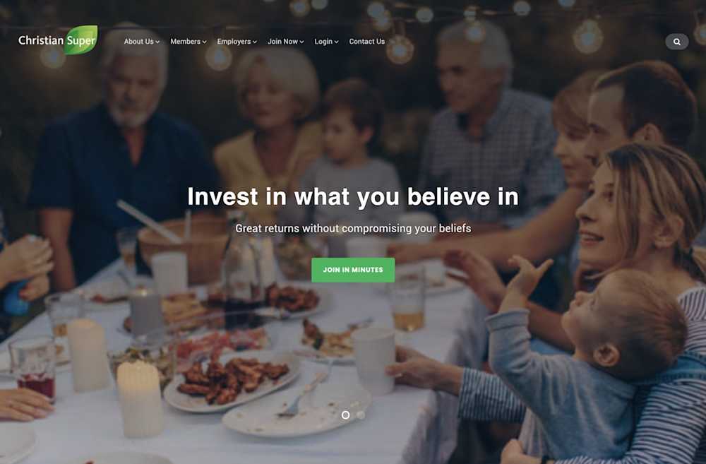Select the Employers navigation item
Image resolution: width=706 pixels, height=464 pixels.
(x=237, y=42)
